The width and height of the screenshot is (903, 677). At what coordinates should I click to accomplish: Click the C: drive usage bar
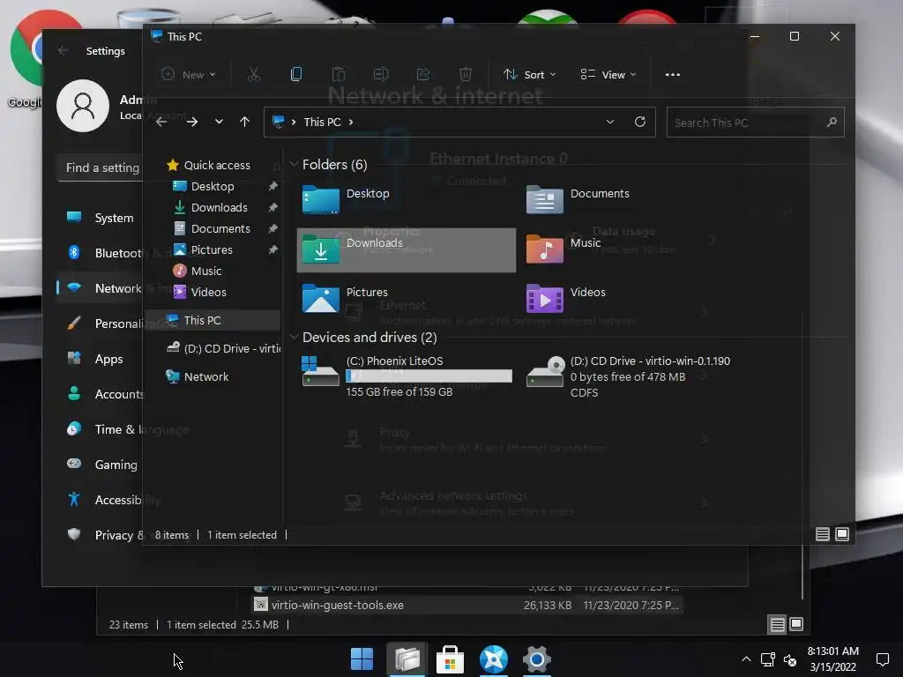point(429,376)
